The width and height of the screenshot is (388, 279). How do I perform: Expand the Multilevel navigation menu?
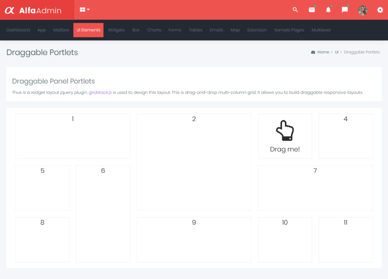coord(321,30)
